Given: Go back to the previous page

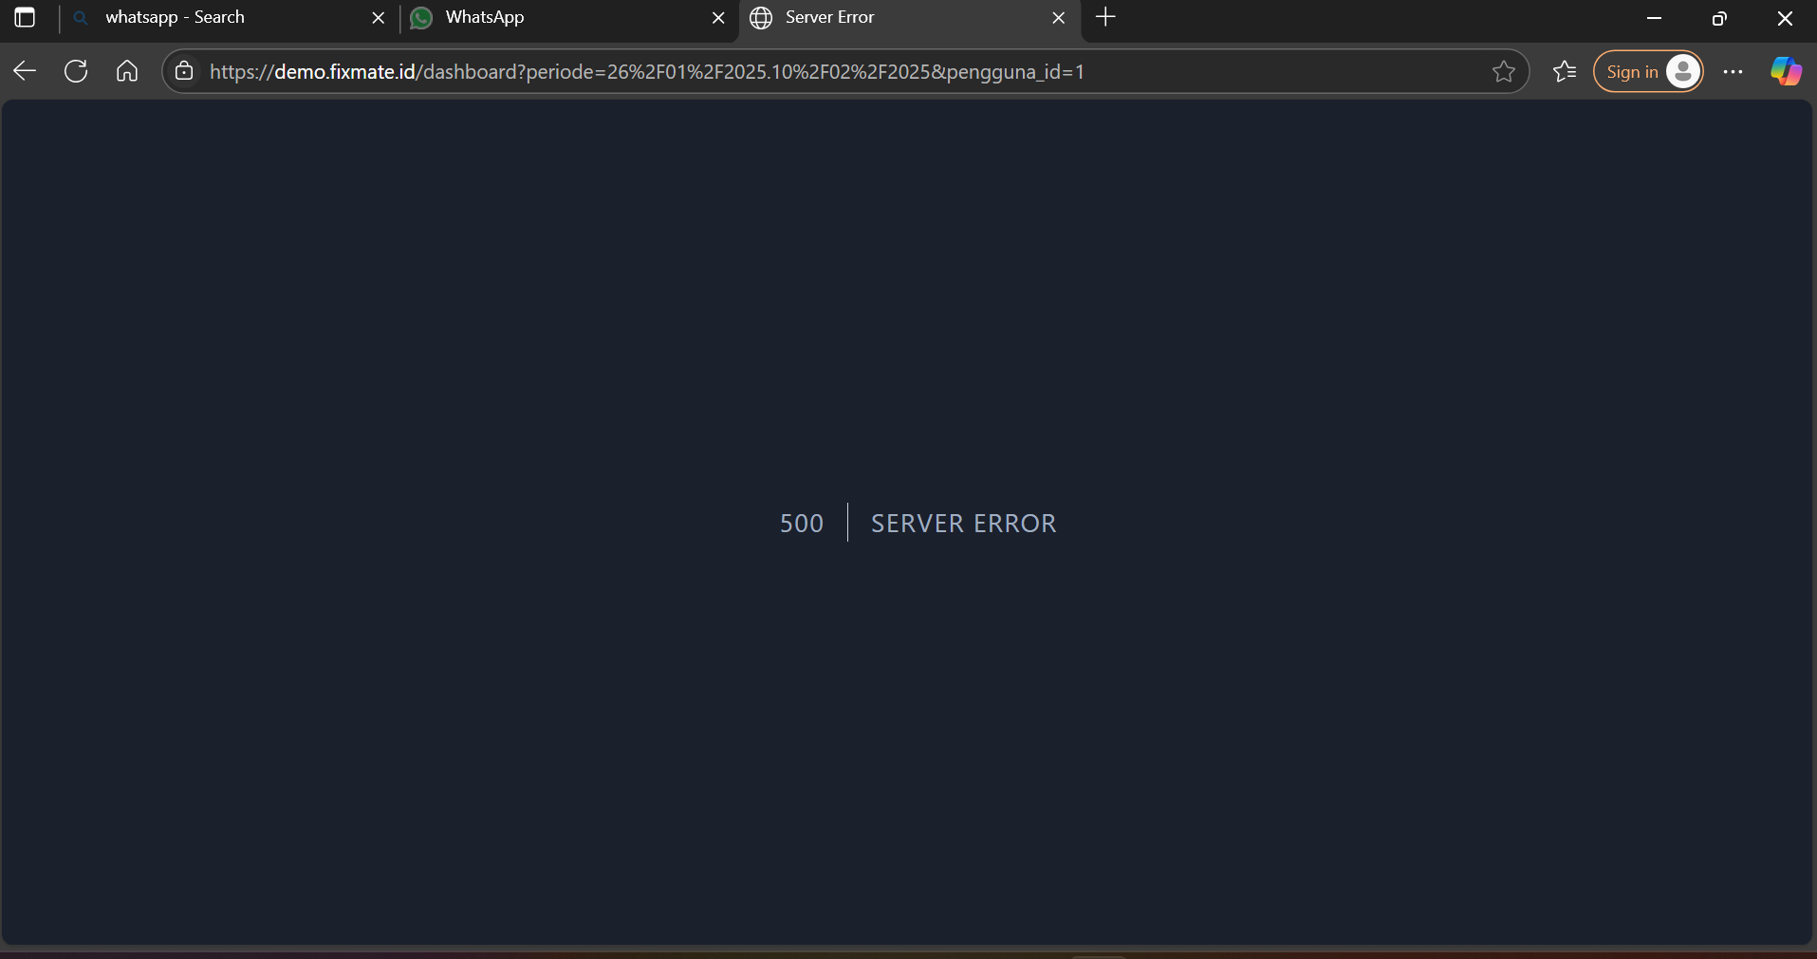Looking at the screenshot, I should [x=26, y=71].
